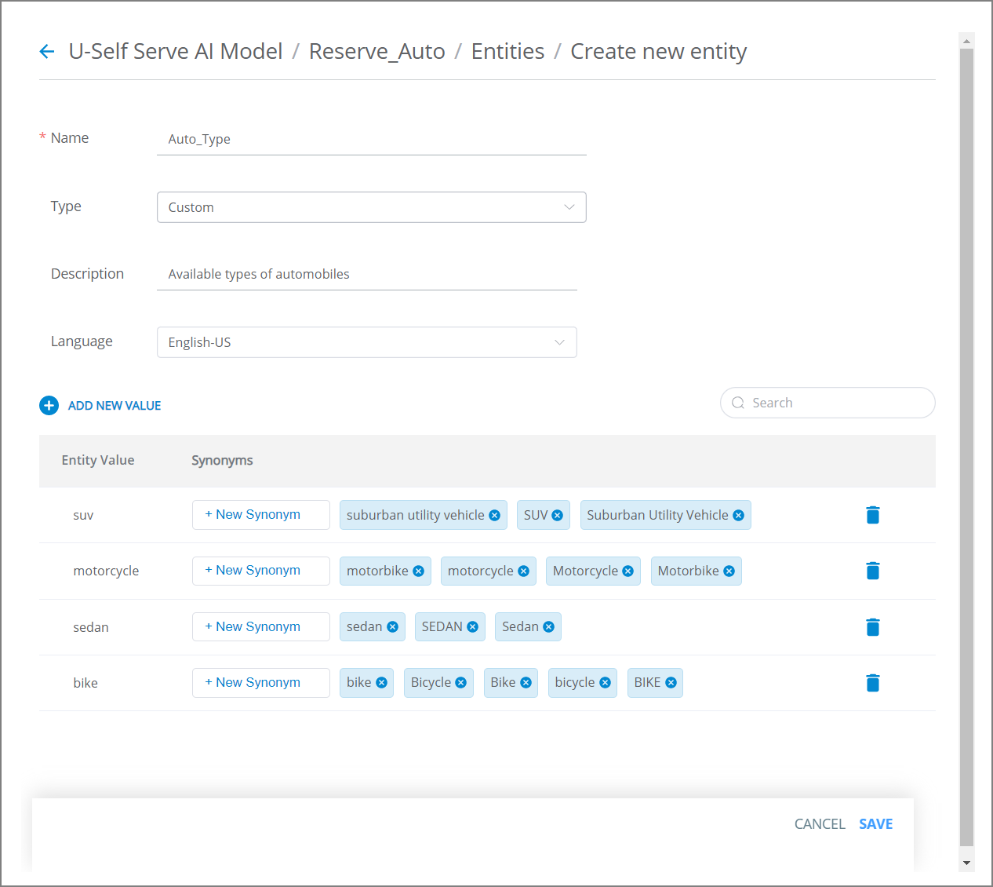This screenshot has width=993, height=887.
Task: Delete the suv entity row
Action: (872, 515)
